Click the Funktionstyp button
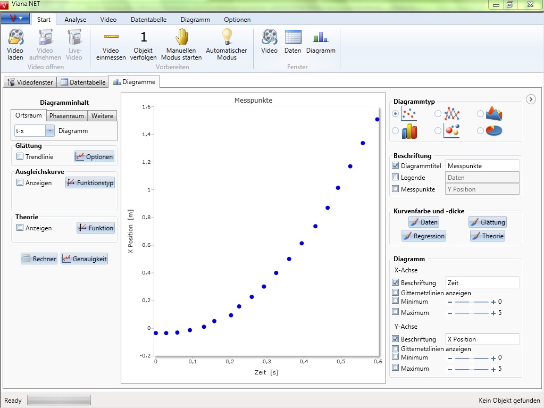This screenshot has width=544, height=408. point(90,183)
